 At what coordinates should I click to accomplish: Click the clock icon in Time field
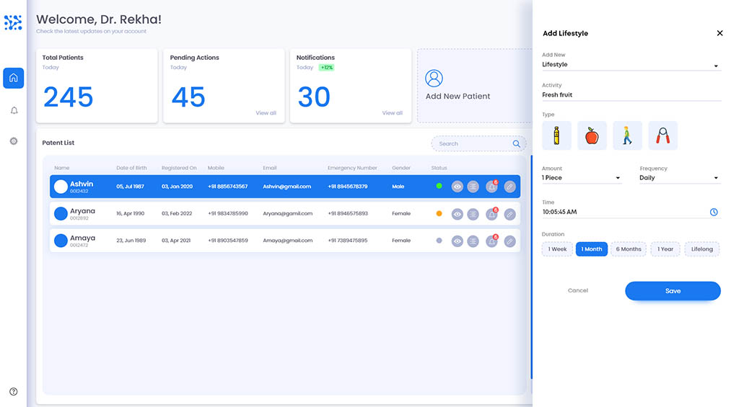click(714, 212)
